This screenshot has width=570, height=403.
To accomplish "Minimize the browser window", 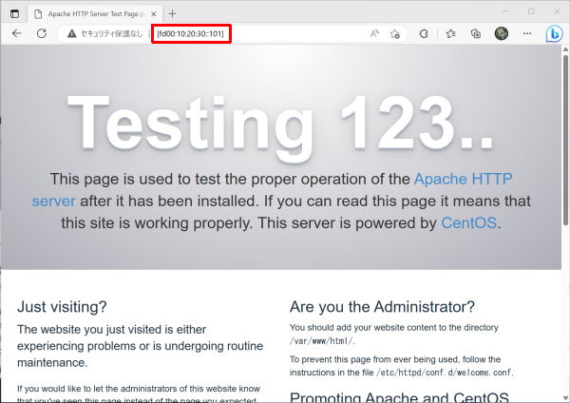I will pyautogui.click(x=505, y=11).
